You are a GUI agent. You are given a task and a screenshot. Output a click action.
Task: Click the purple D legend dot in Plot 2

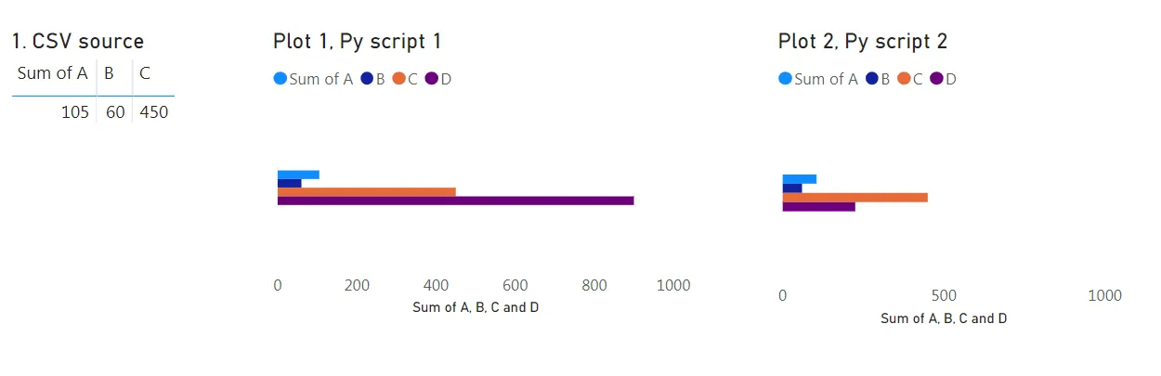[936, 79]
